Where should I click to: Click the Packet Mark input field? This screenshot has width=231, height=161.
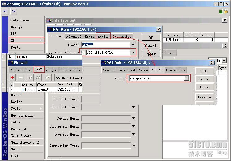click(106, 118)
